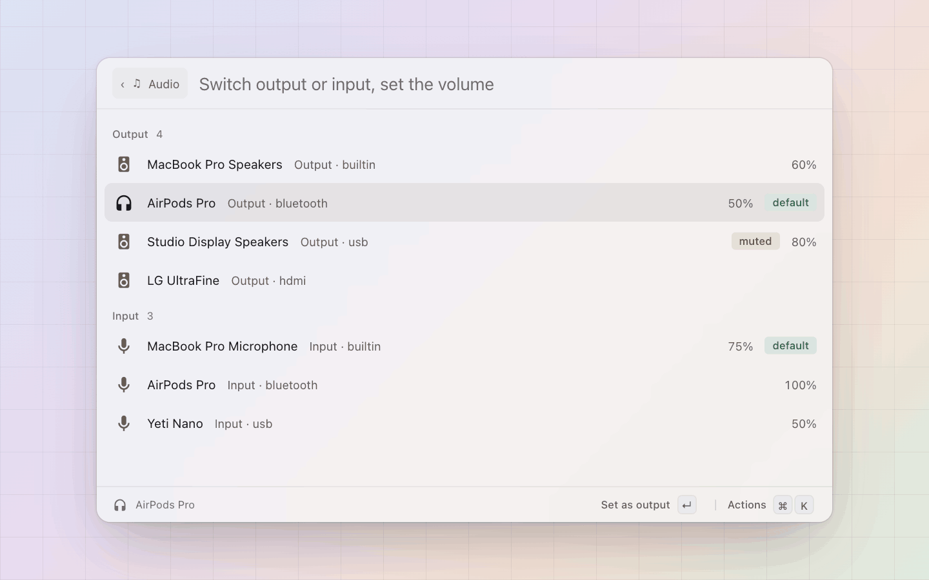Click the Return key icon near Set as output

(687, 505)
